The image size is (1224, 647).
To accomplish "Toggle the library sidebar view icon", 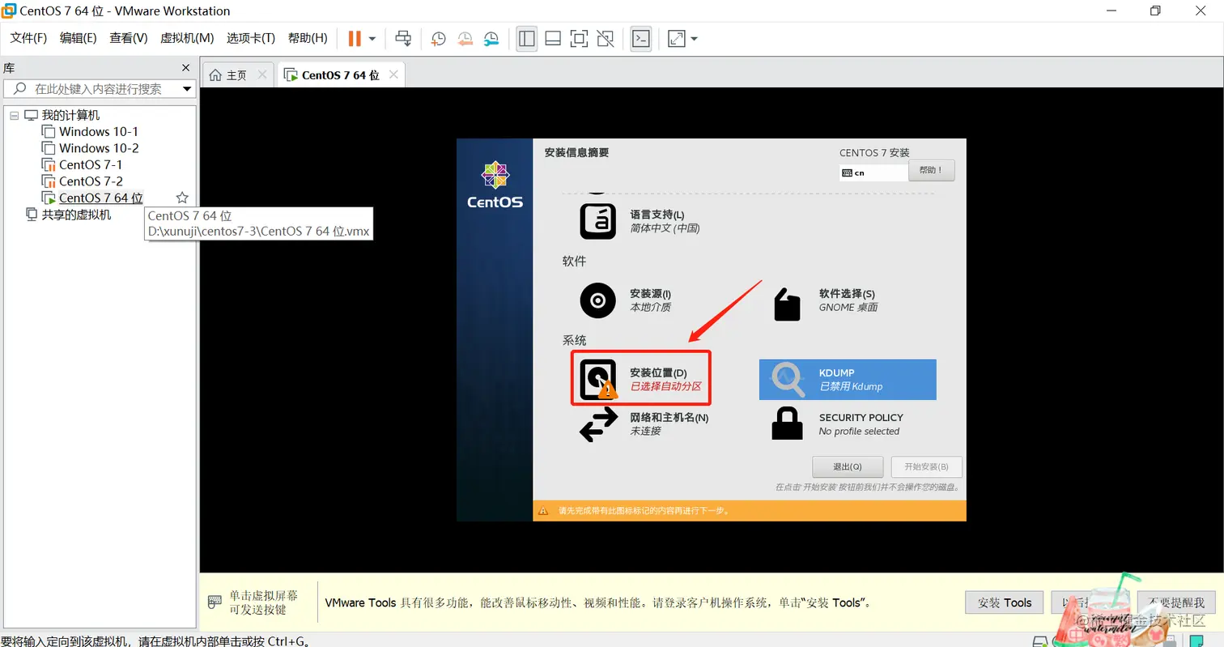I will [x=527, y=38].
